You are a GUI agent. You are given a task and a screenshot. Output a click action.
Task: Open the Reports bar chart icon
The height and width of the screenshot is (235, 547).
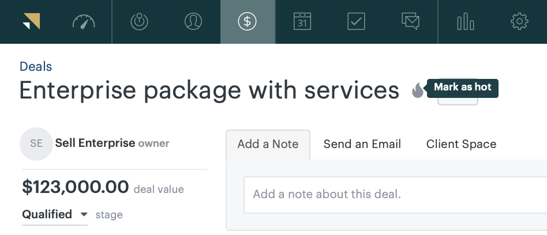pos(466,22)
